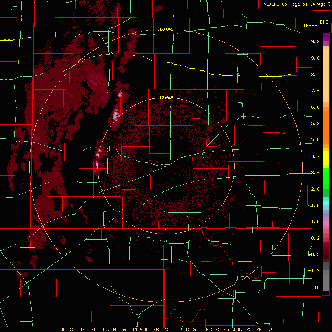Click the TH threshold label
The width and height of the screenshot is (332, 332).
click(317, 287)
